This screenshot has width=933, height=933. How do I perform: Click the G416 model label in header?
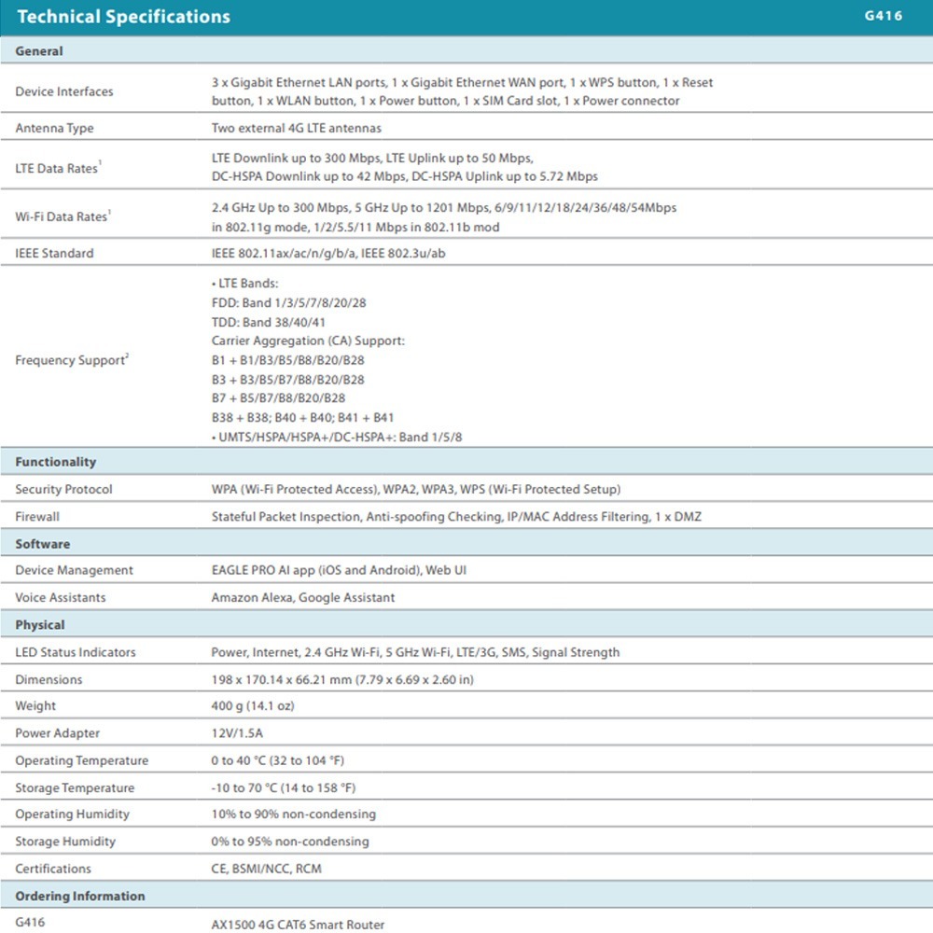point(883,16)
